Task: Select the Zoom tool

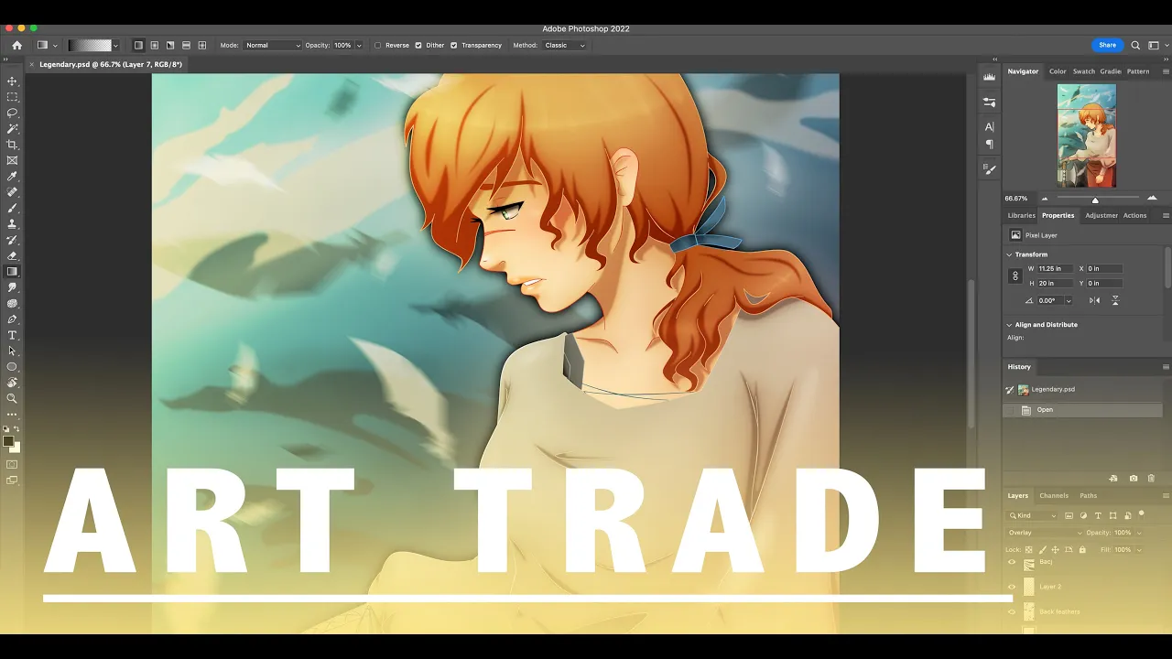Action: (12, 398)
